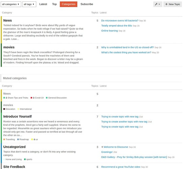Click the green General Discussion subcategory badge
This screenshot has height=169, width=183.
pos(56,98)
